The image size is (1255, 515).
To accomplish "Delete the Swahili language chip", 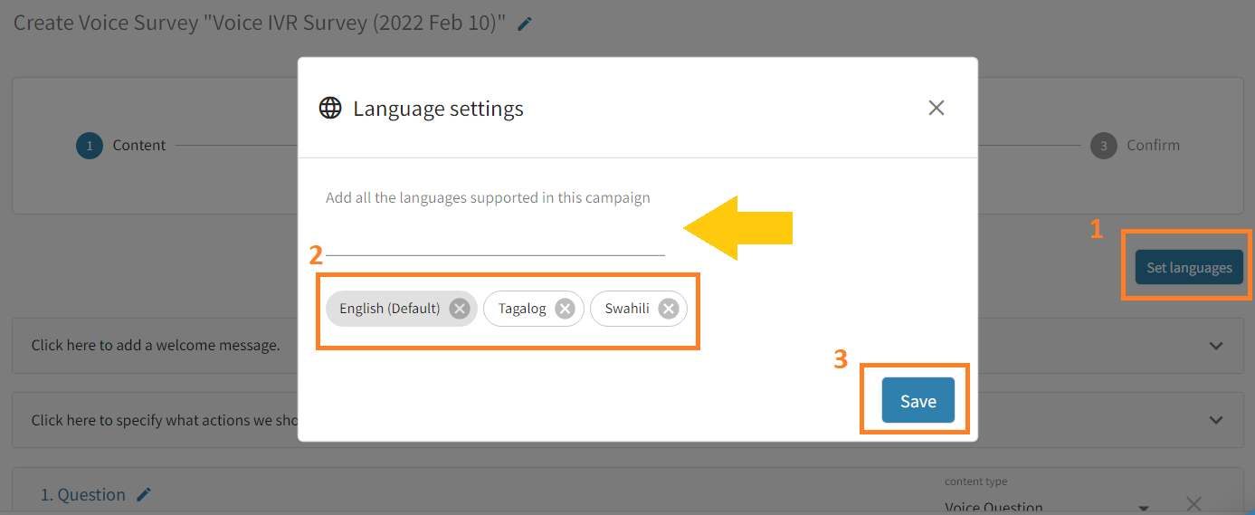I will coord(669,309).
